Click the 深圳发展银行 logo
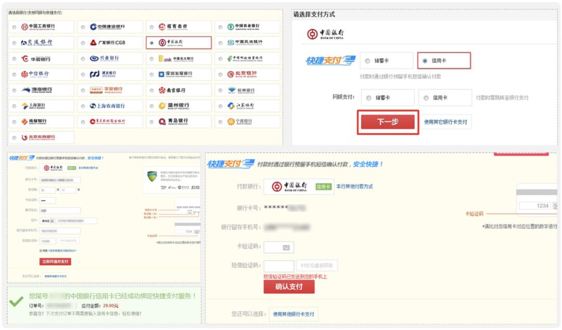 point(176,74)
